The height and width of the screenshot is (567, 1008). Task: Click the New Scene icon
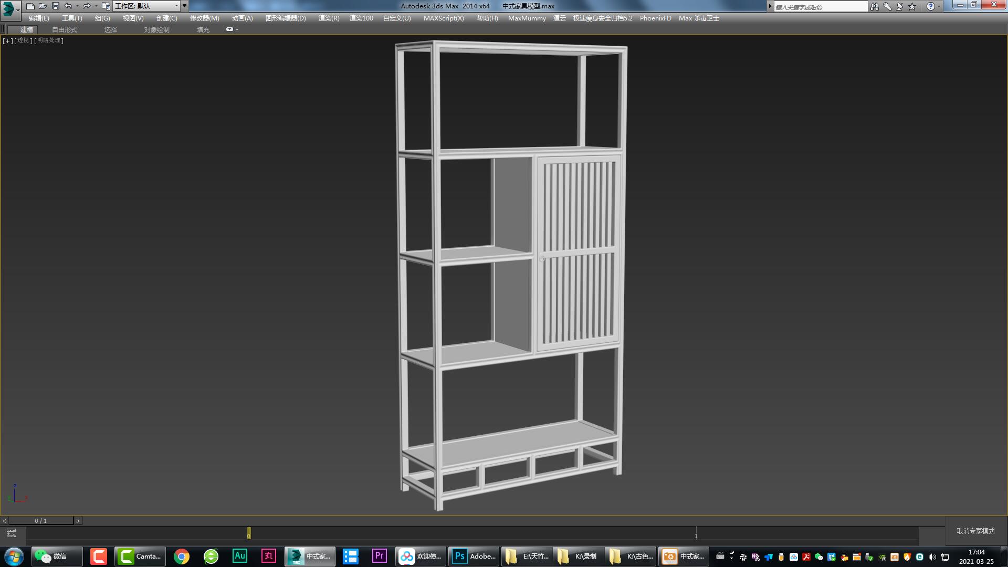coord(30,6)
